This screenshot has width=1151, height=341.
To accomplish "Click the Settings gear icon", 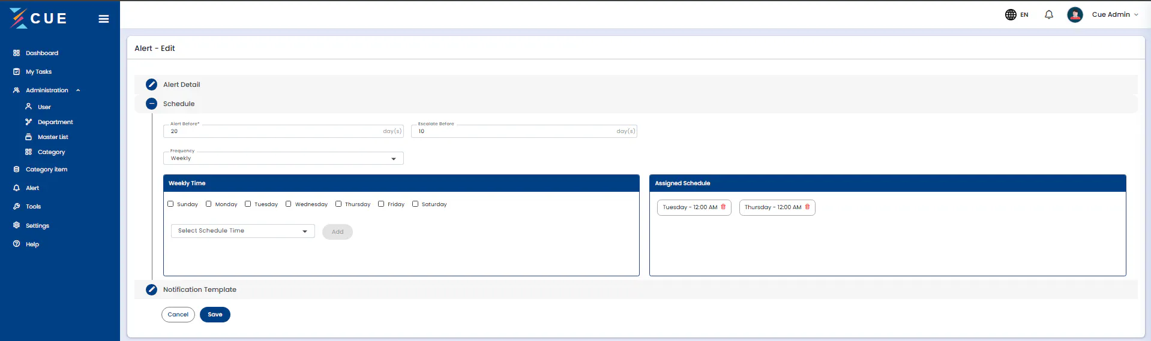I will coord(17,225).
